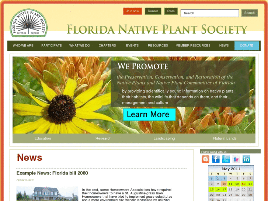This screenshot has height=201, width=268.
Task: Select May 12 on the calendar
Action: (237, 184)
